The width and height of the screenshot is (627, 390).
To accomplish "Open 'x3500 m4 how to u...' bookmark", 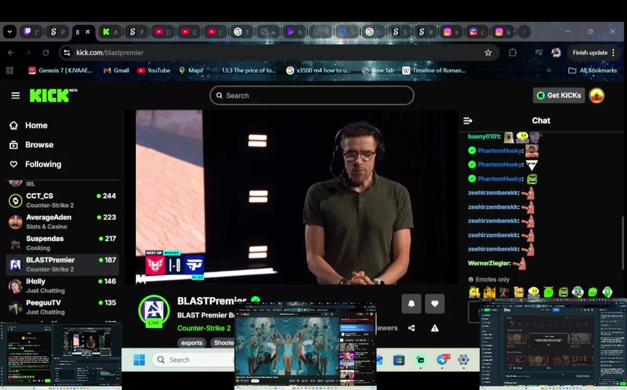I will [319, 71].
